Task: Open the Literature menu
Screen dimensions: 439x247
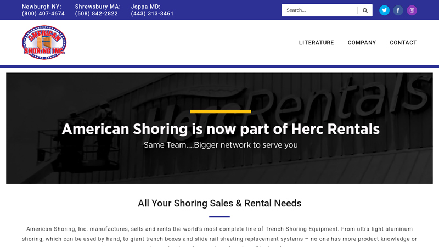Action: tap(317, 43)
